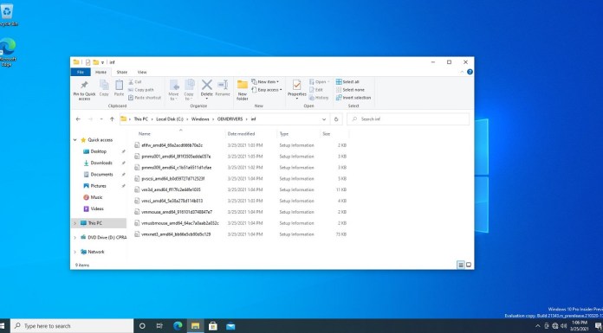Open the File menu tab

[81, 72]
